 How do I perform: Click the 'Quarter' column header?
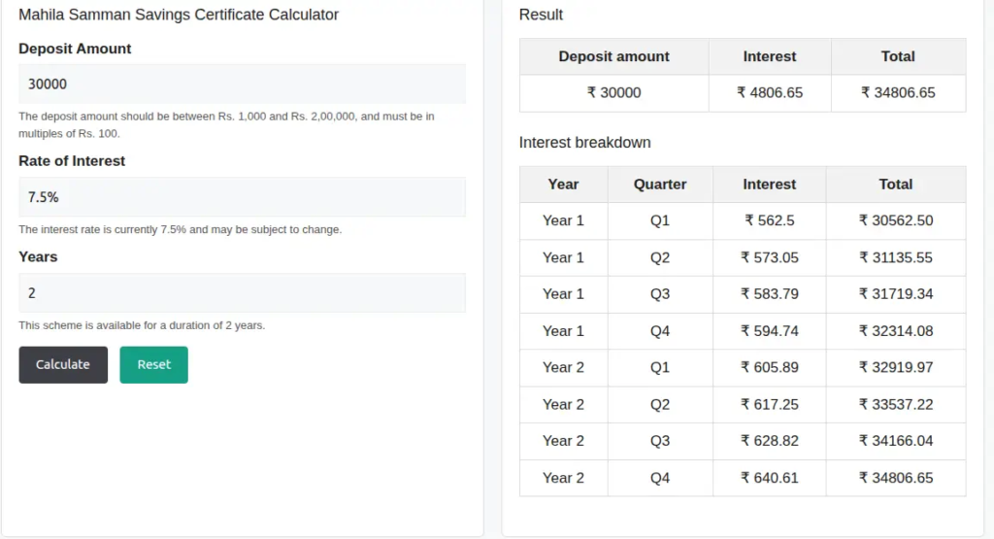point(660,185)
